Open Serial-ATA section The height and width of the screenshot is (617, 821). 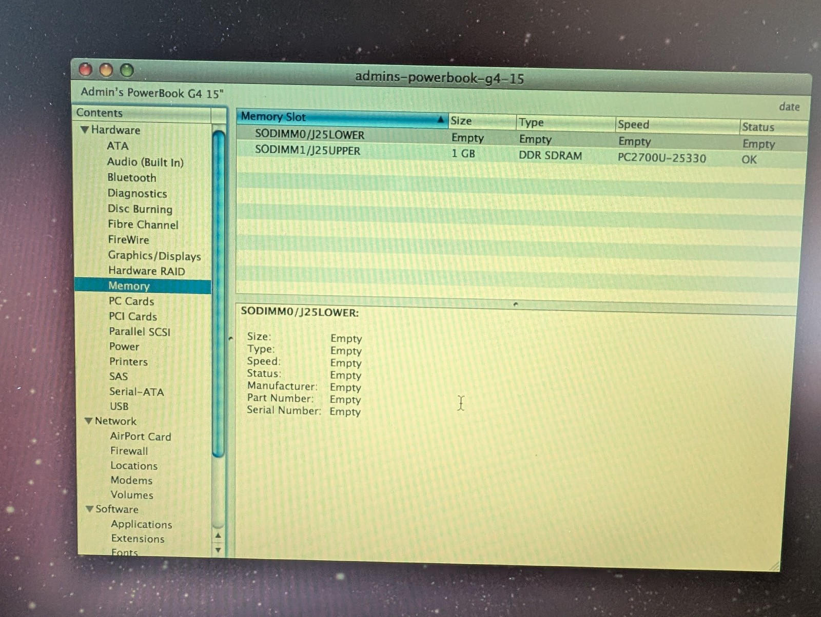click(x=136, y=392)
